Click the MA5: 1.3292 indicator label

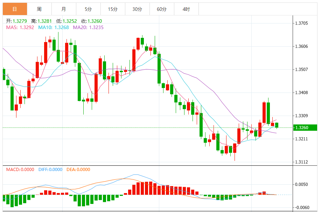point(20,27)
